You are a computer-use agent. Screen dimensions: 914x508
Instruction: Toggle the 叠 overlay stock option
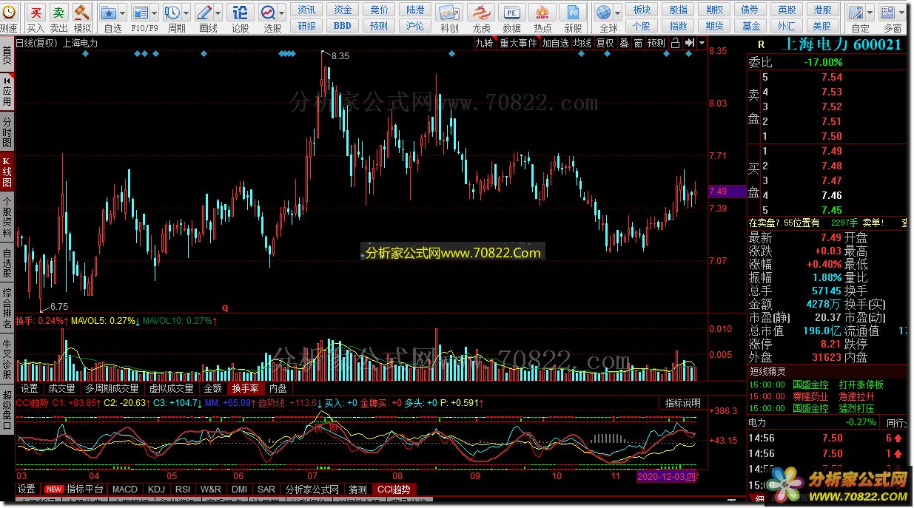tap(624, 43)
